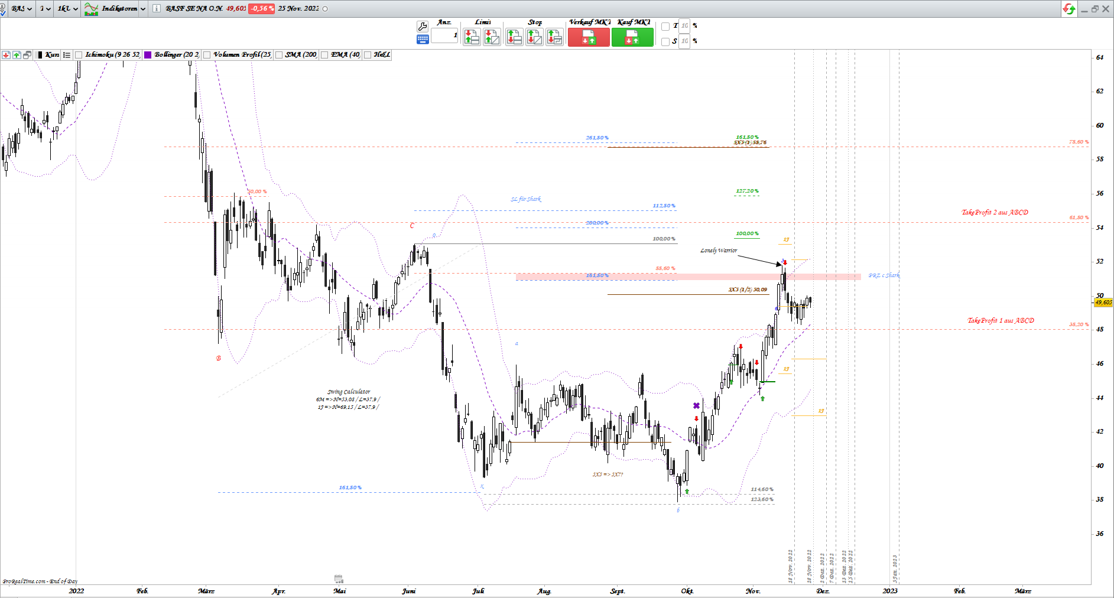
Task: Open the blue on-screen keyboard icon
Action: [423, 40]
